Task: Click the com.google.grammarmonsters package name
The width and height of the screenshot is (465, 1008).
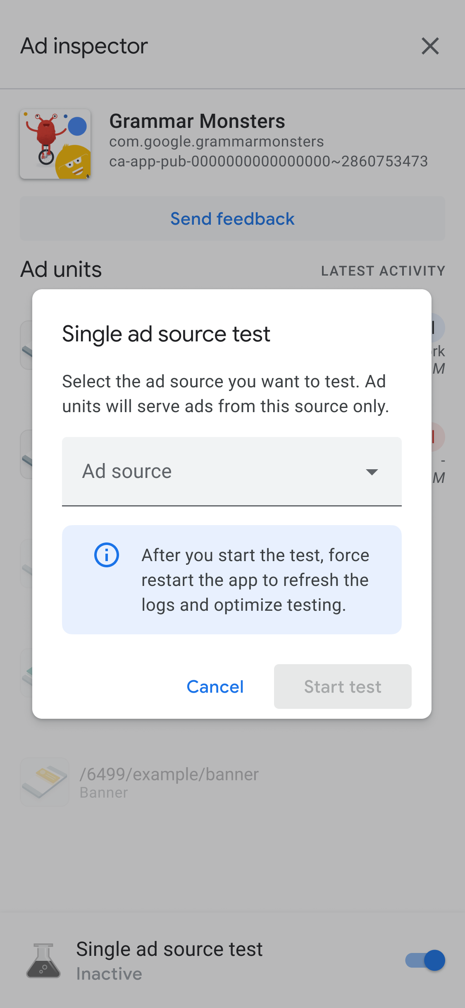Action: [216, 142]
